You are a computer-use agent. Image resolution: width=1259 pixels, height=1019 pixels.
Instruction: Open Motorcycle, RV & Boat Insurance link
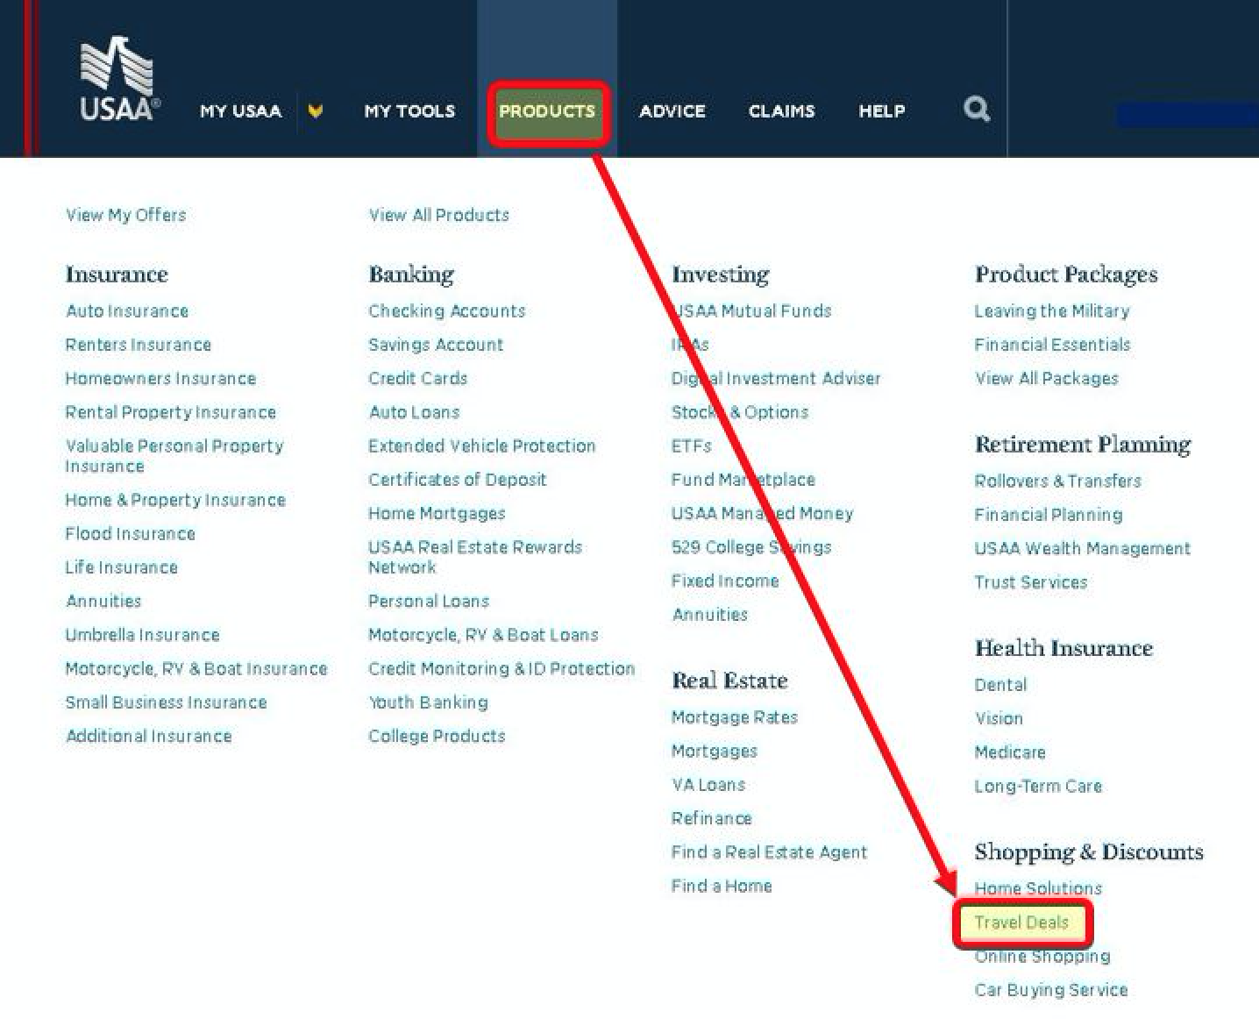(196, 668)
